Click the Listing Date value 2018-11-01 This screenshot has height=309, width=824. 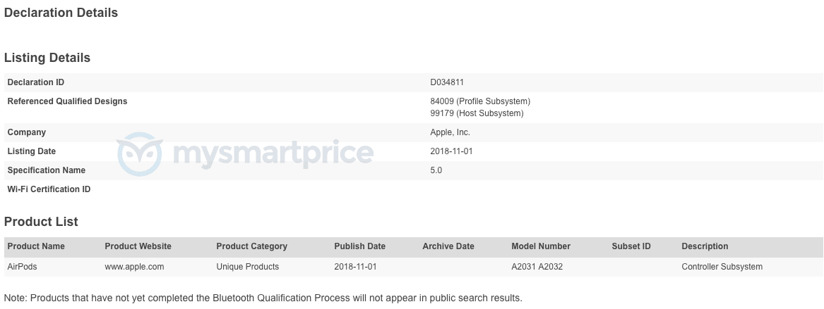pos(453,151)
